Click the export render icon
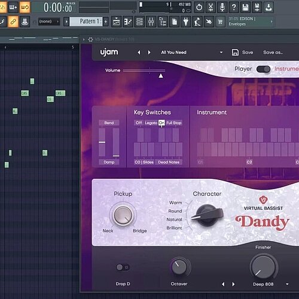Image resolution: width=299 pixels, height=299 pixels. (x=269, y=7)
